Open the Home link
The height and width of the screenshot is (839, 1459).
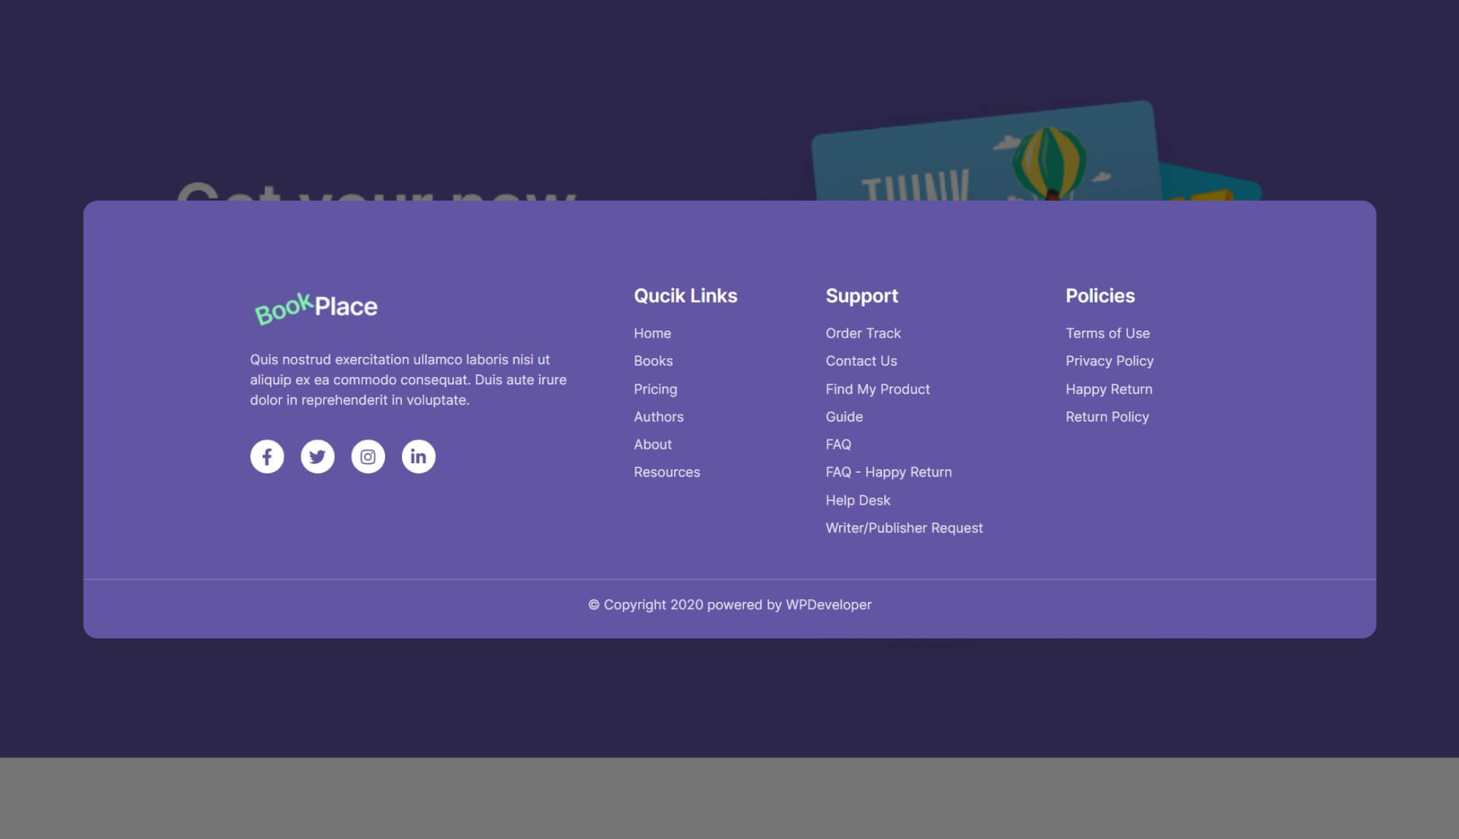click(652, 333)
